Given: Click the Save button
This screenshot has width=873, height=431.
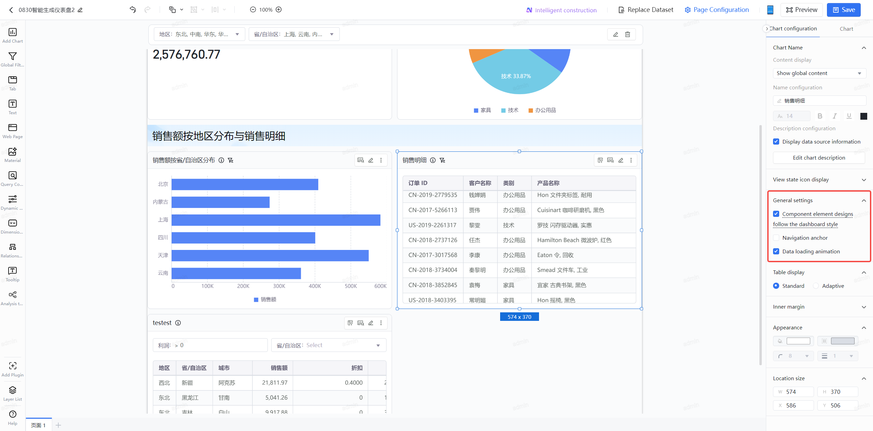Looking at the screenshot, I should click(843, 10).
